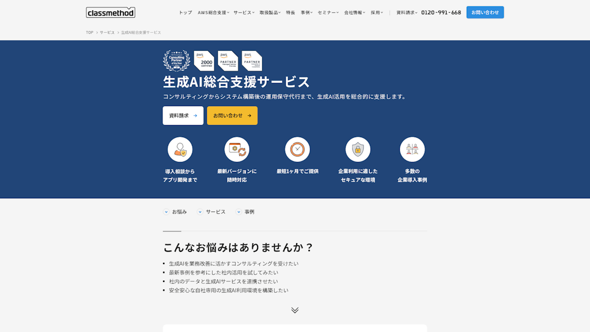Go to トップ in navigation bar
This screenshot has width=590, height=332.
(x=185, y=13)
